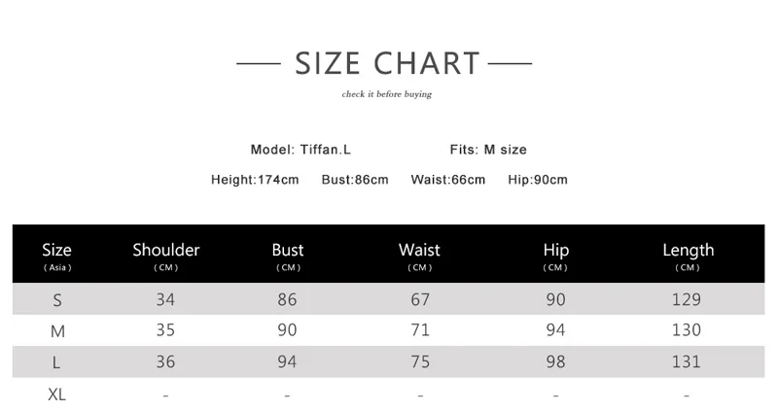Click the Waist:66cm model measurement

(447, 180)
